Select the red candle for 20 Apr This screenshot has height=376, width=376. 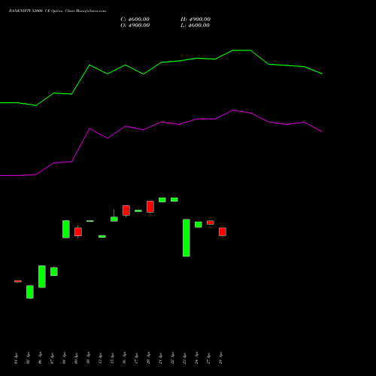pos(150,207)
